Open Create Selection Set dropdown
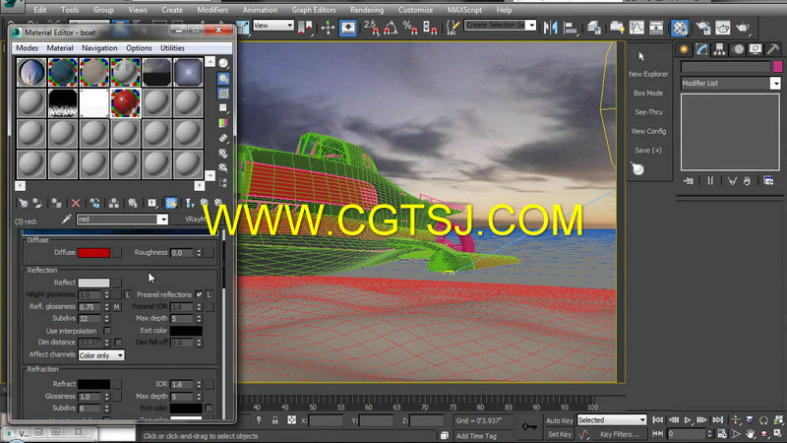The height and width of the screenshot is (443, 787). tap(531, 26)
